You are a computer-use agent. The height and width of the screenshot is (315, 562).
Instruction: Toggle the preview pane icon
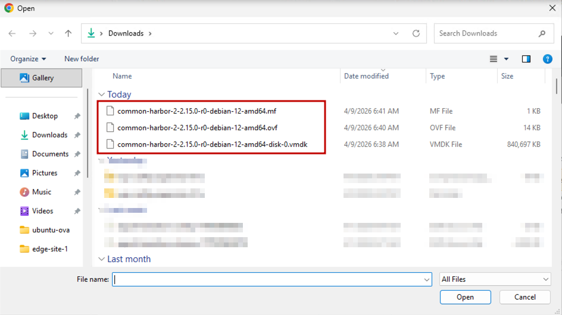(526, 59)
